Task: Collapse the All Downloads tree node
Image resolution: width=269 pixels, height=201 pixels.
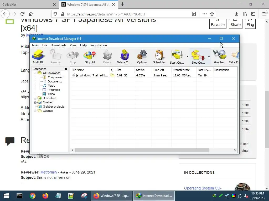Action: point(35,73)
